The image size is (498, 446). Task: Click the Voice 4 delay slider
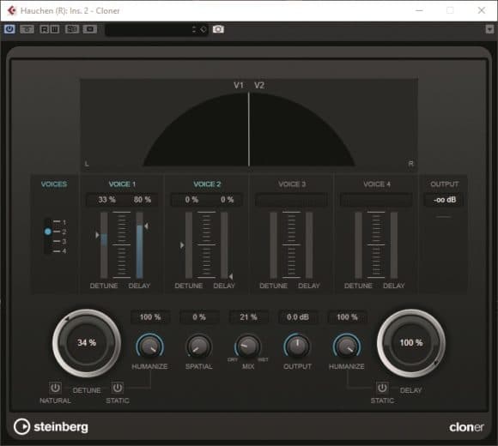point(394,245)
